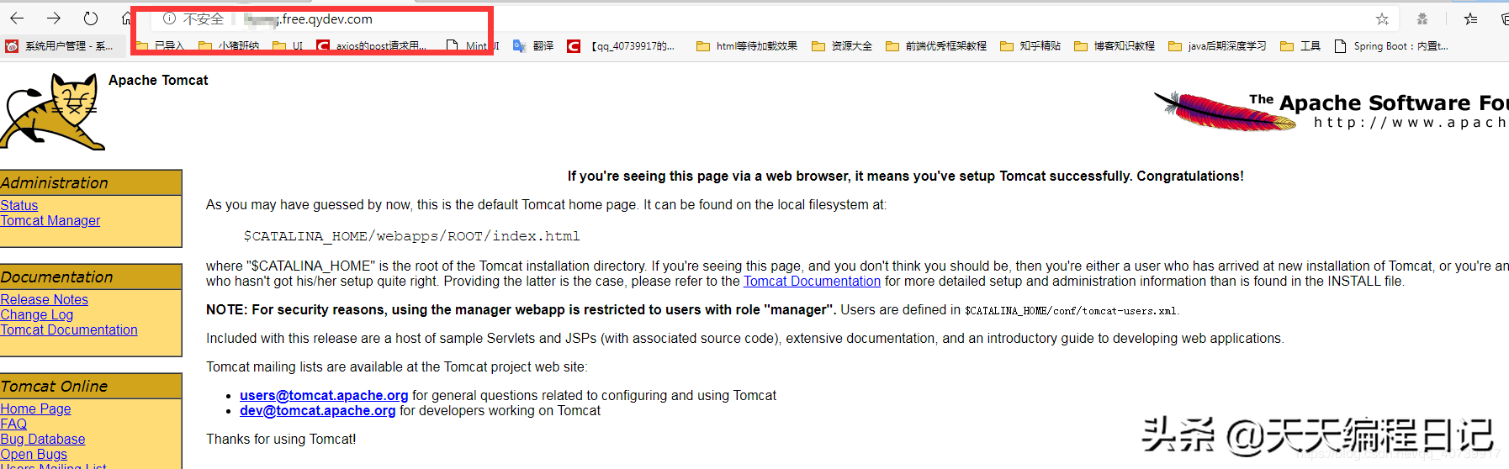Screen dimensions: 1509x469
Task: Expand the 工具 bookmark folder
Action: point(1300,46)
